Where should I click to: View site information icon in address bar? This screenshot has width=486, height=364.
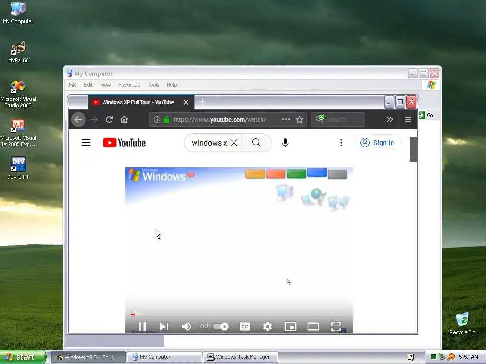(157, 119)
